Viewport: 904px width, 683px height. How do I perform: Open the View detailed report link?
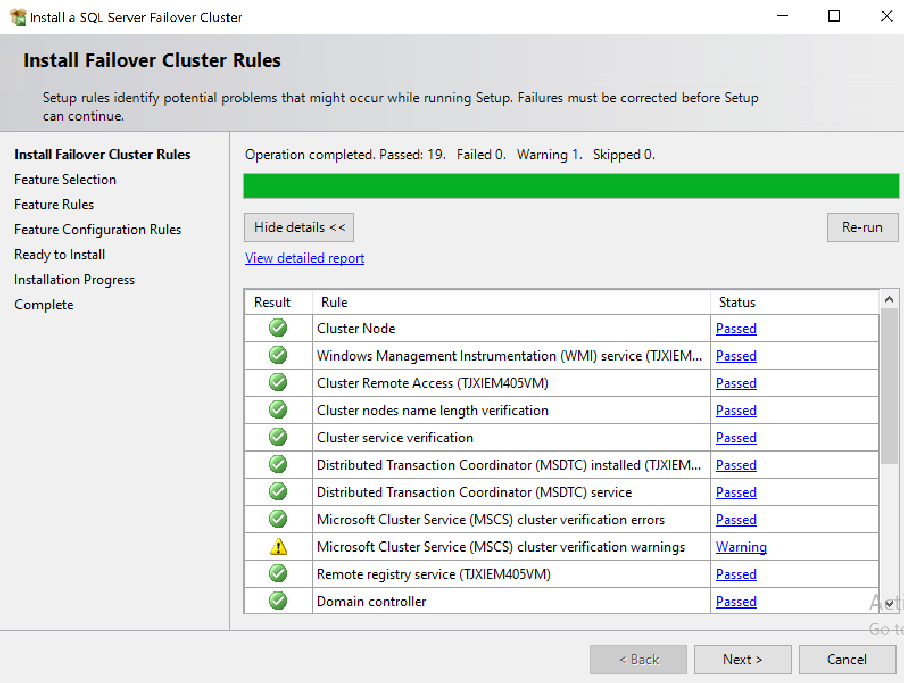pos(305,258)
